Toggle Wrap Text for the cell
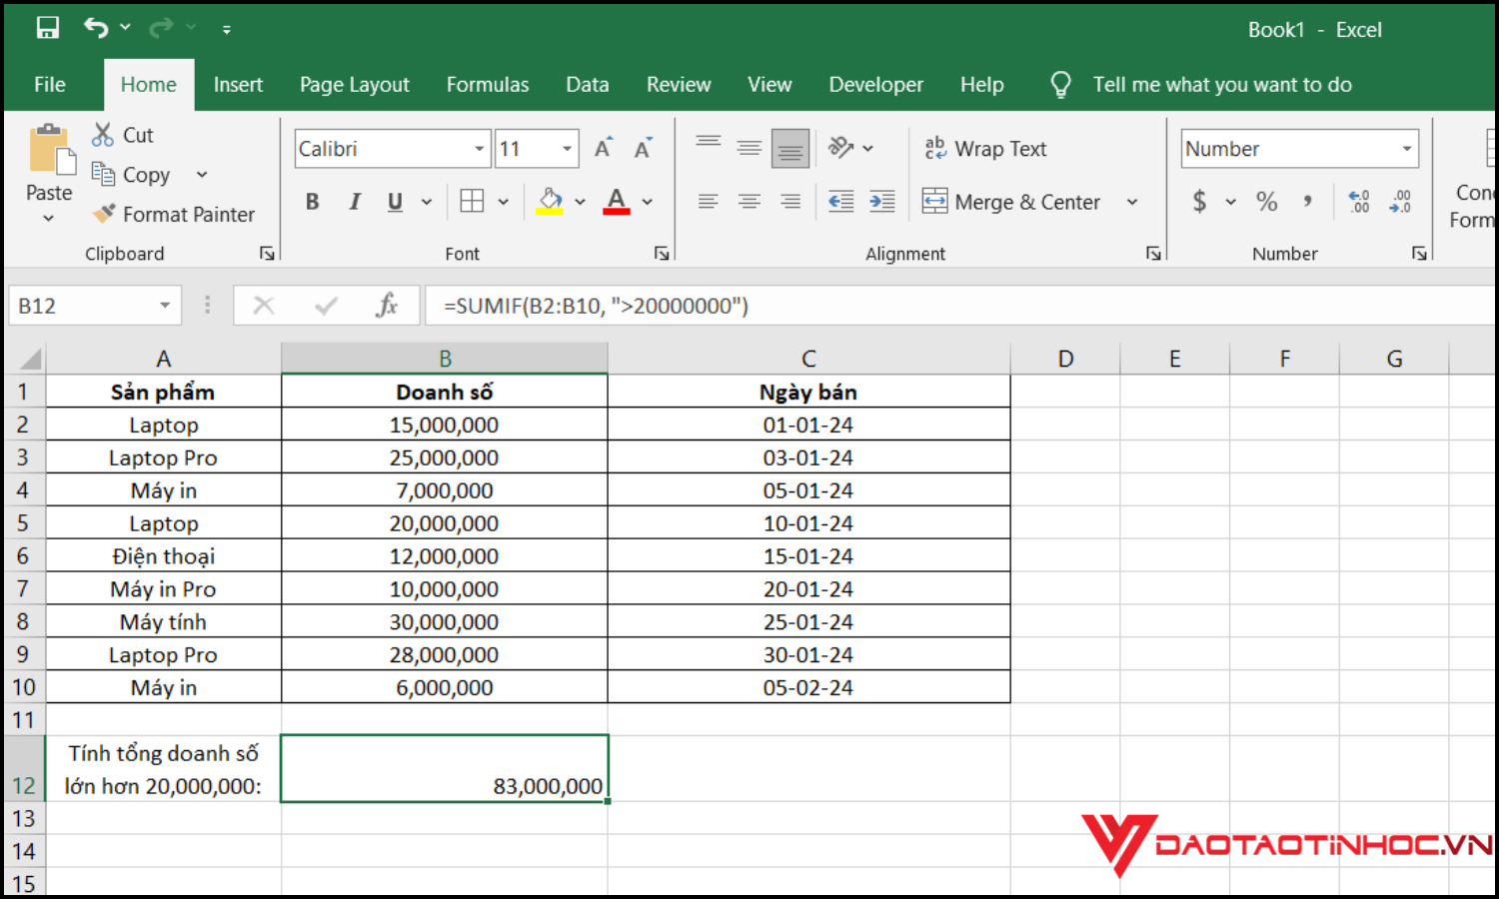The image size is (1499, 899). pyautogui.click(x=985, y=149)
